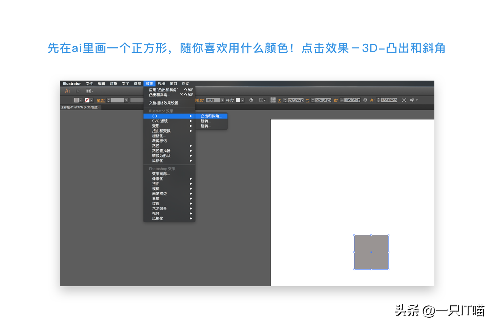Open the 对象 menu
494x326 pixels.
click(x=113, y=83)
